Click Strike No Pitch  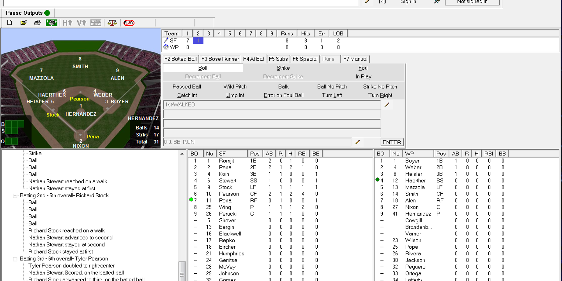pyautogui.click(x=380, y=87)
